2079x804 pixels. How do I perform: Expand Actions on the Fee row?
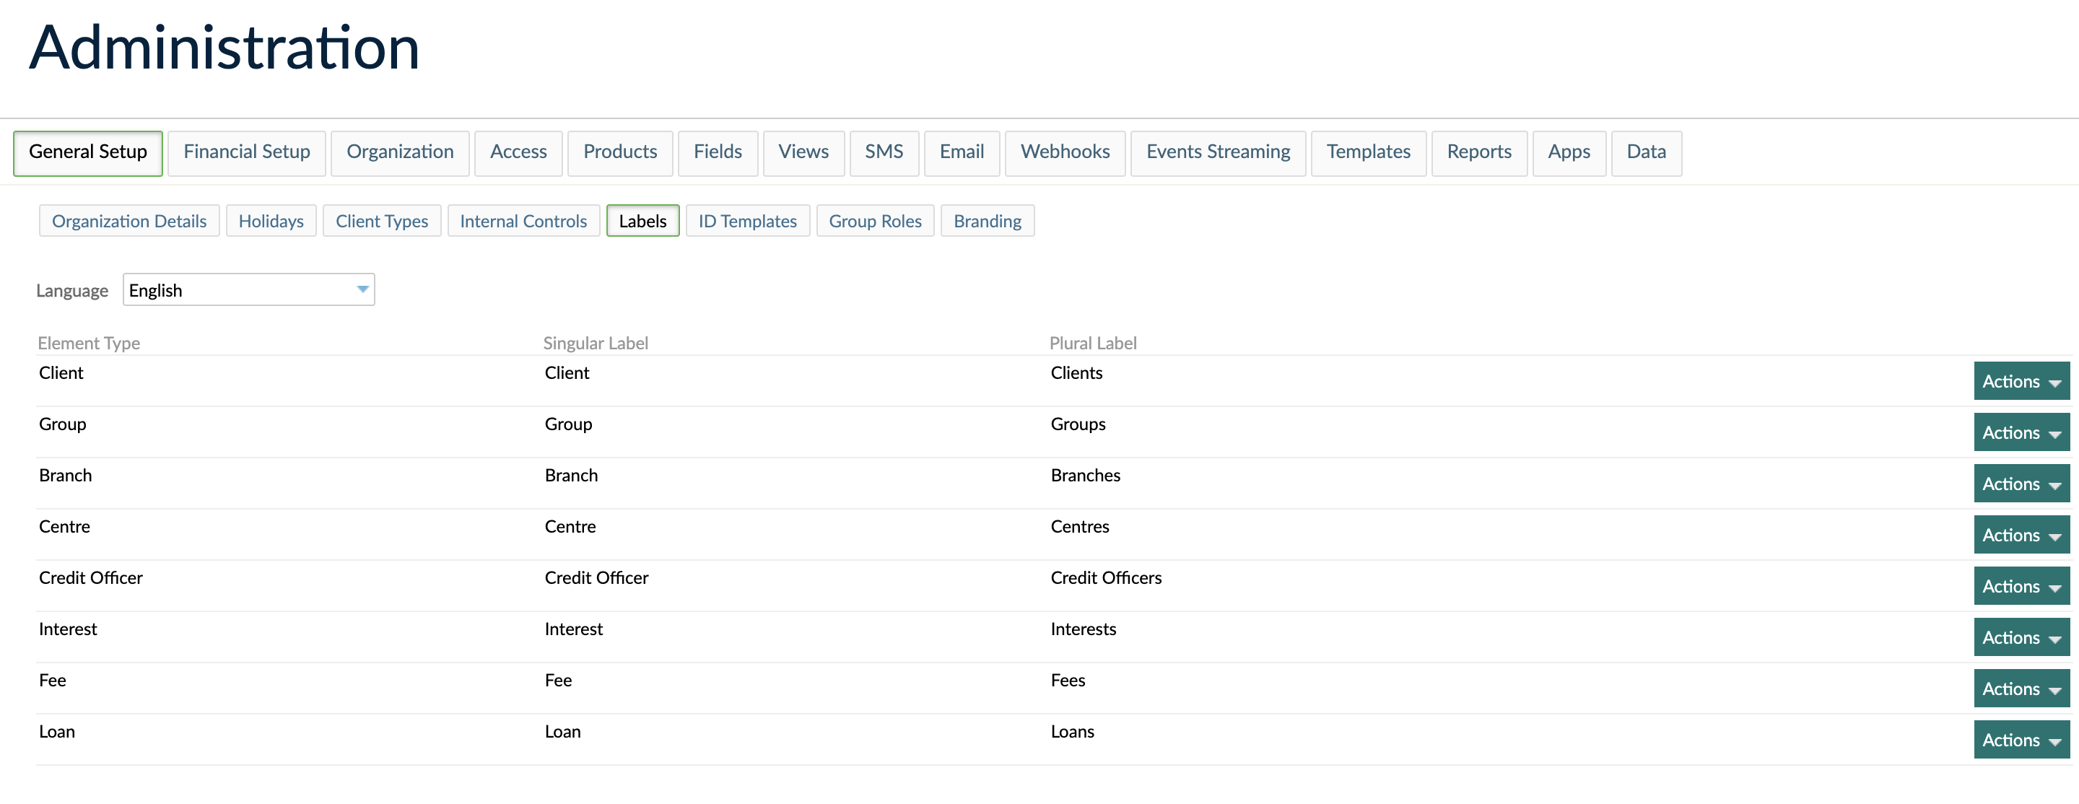(2021, 688)
